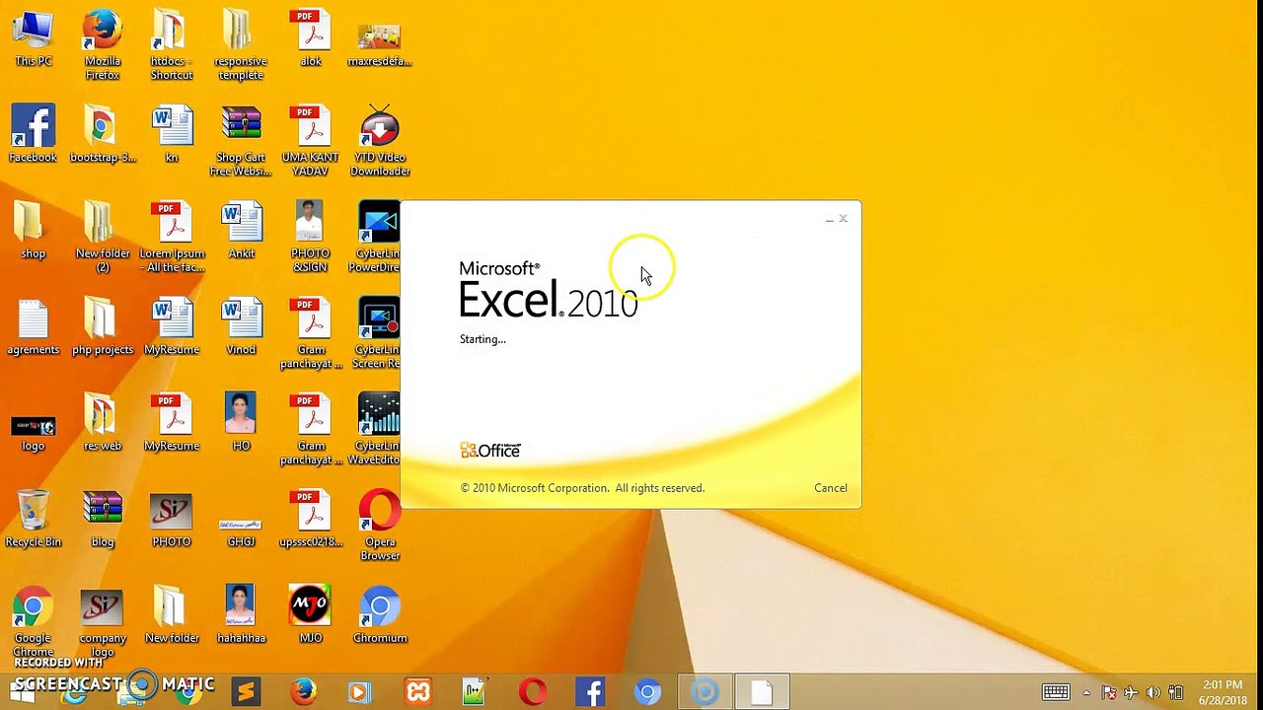This screenshot has height=710, width=1263.
Task: Open touch keyboard from system tray
Action: pos(1056,692)
